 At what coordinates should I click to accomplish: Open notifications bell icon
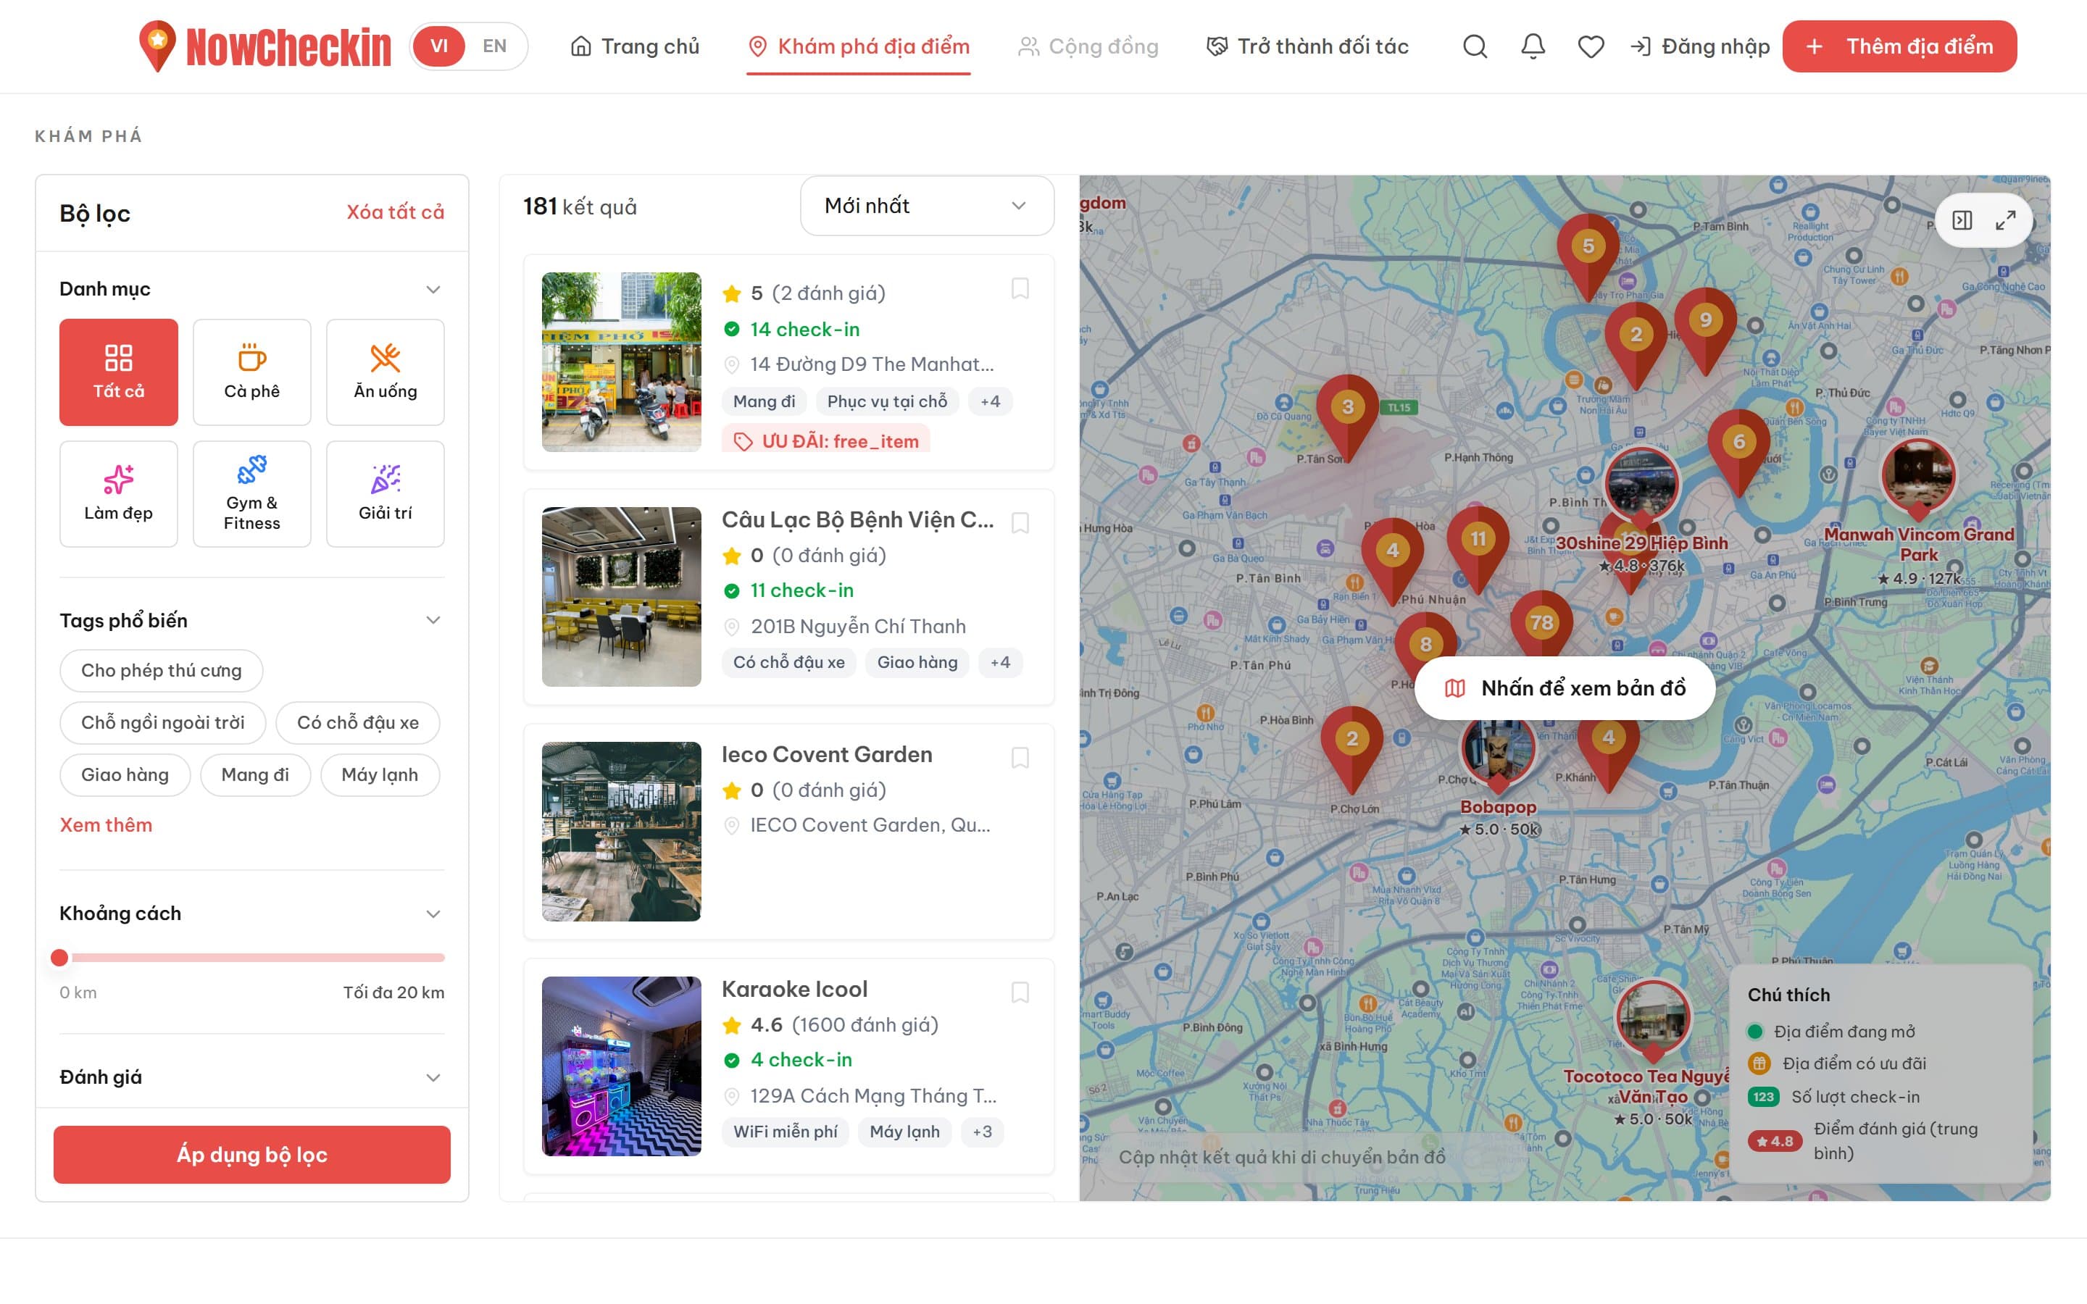tap(1533, 46)
